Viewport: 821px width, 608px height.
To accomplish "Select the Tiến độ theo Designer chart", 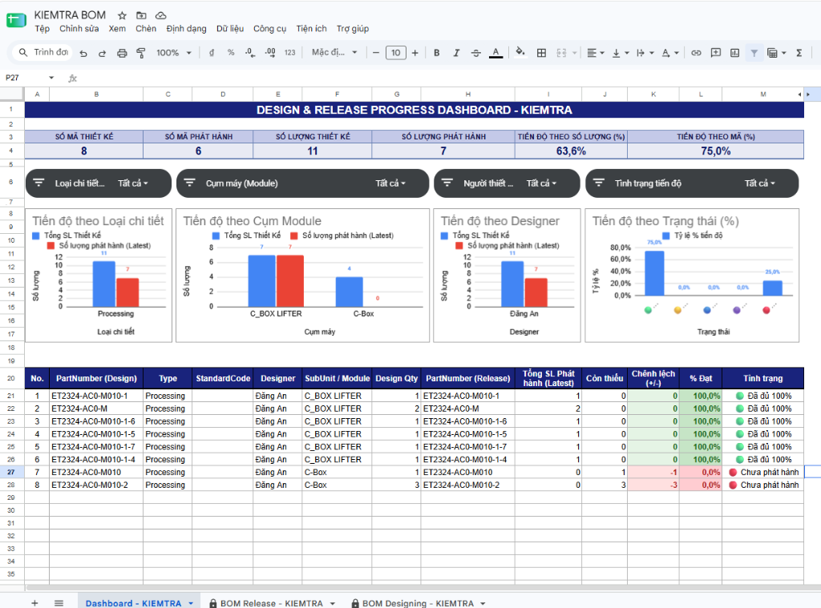I will click(507, 276).
